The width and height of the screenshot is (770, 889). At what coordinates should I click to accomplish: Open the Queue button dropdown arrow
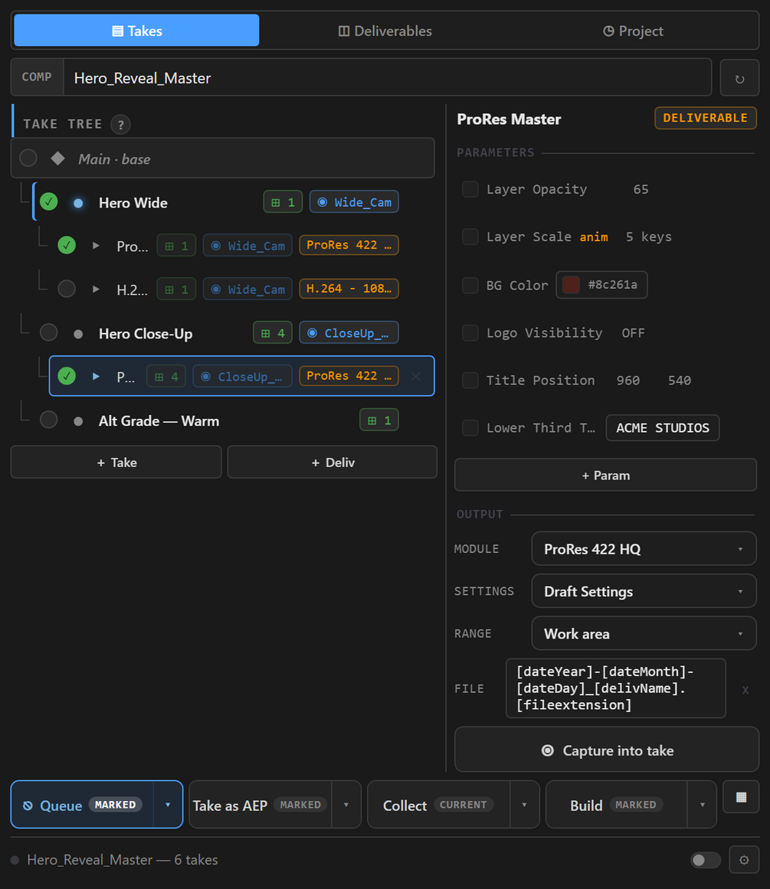coord(168,805)
